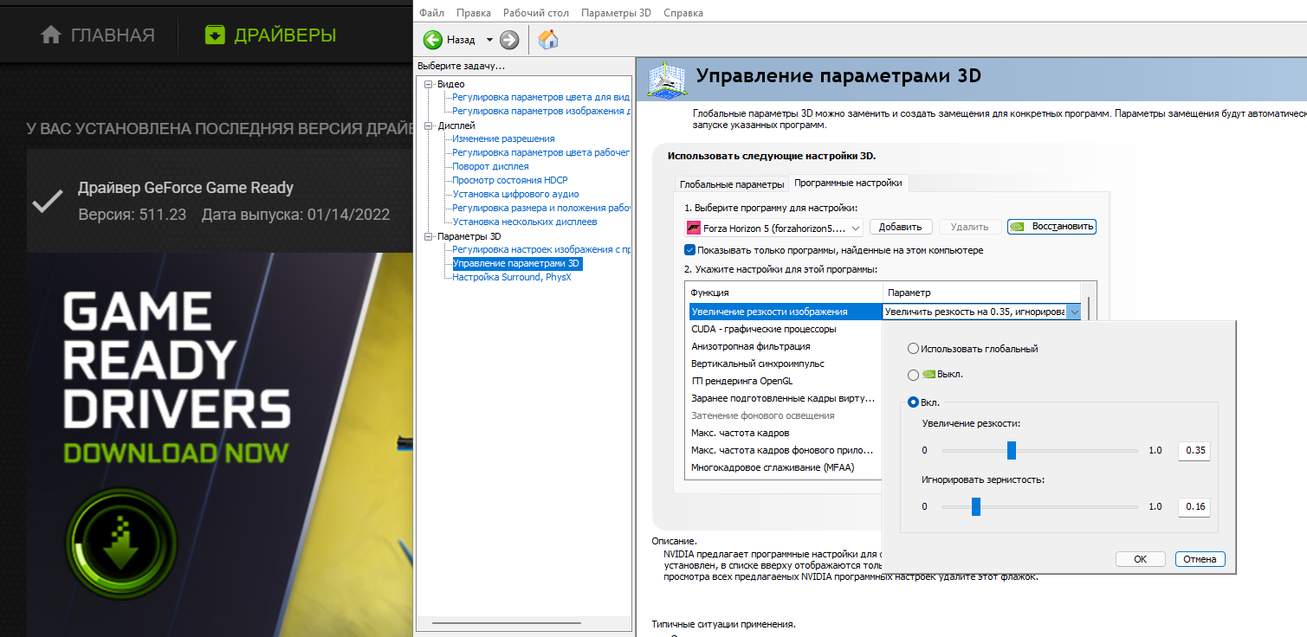Click the checkmark icon beside the GeForce driver
Screen dimensions: 1307x637
[47, 201]
